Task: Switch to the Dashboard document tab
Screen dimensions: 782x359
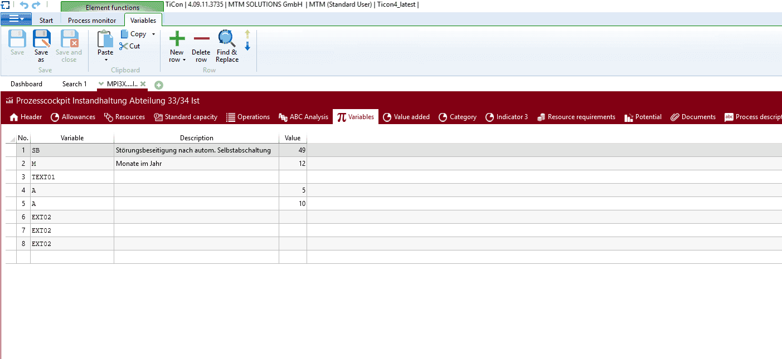Action: point(26,84)
